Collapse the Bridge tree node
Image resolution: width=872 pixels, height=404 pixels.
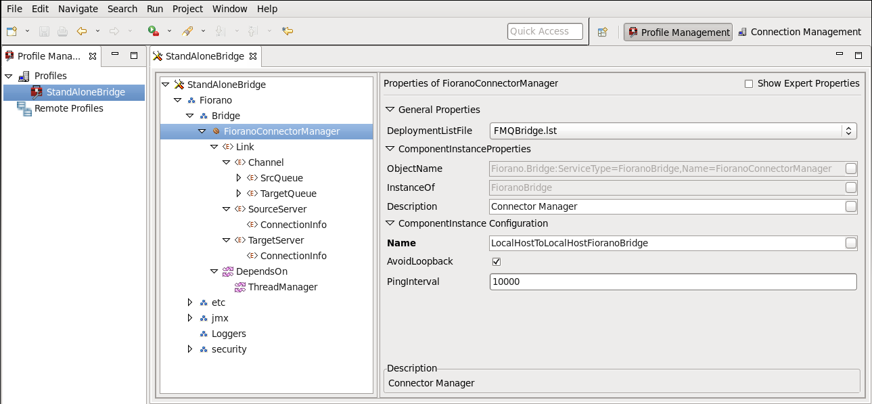(190, 116)
